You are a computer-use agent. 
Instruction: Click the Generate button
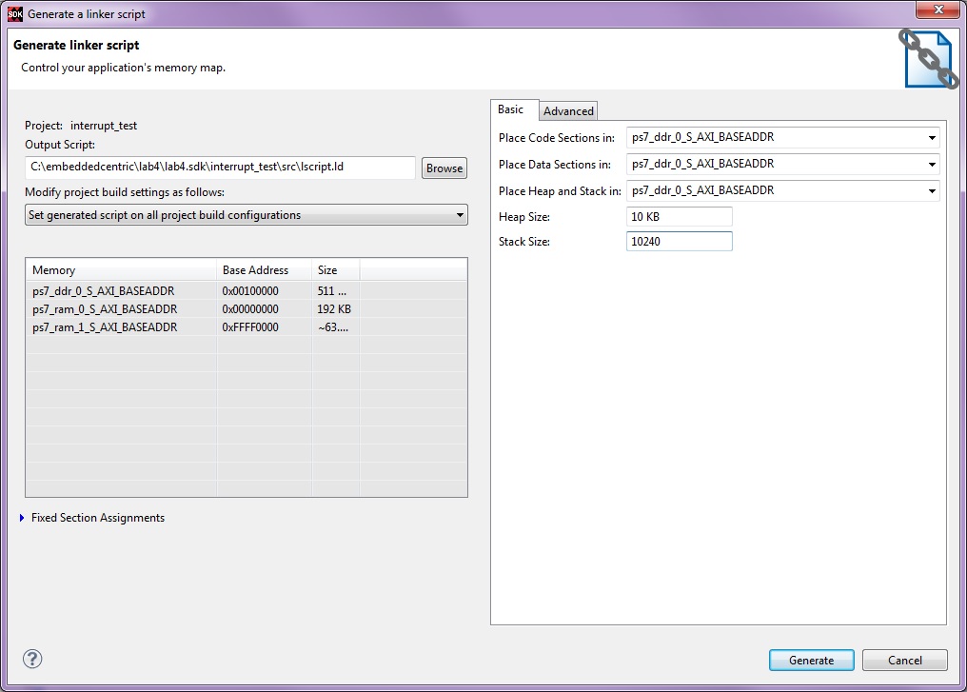coord(811,660)
